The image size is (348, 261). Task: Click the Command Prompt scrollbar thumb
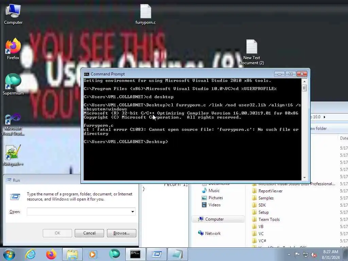pyautogui.click(x=304, y=88)
